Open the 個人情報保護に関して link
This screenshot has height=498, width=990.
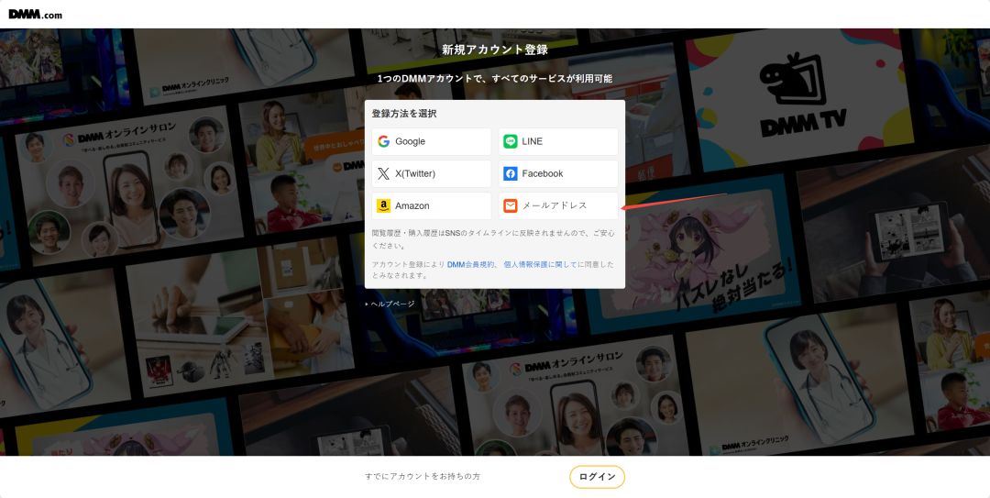click(x=541, y=265)
